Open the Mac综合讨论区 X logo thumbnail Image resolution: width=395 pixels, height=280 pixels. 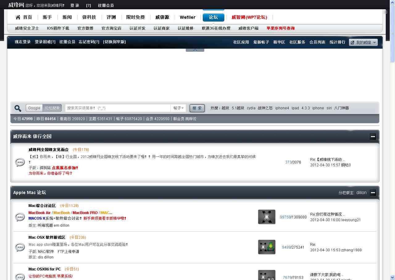point(267,217)
